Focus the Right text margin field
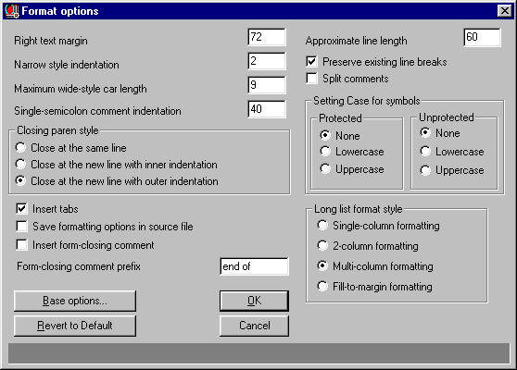The width and height of the screenshot is (517, 370). click(x=267, y=37)
